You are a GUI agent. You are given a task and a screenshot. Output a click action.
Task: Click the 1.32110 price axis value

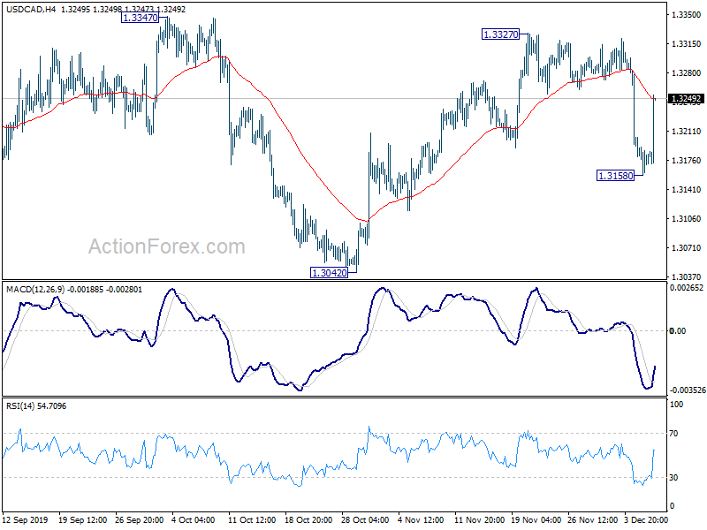pos(687,131)
